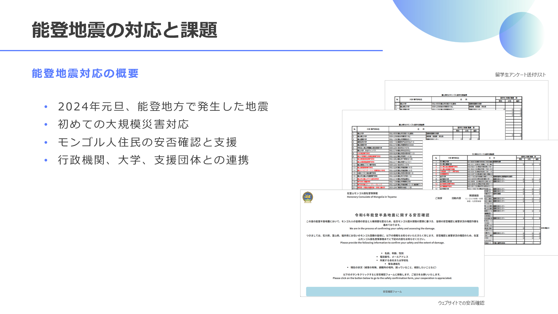Select the slide title 能登地震の対応と課題

[x=124, y=30]
